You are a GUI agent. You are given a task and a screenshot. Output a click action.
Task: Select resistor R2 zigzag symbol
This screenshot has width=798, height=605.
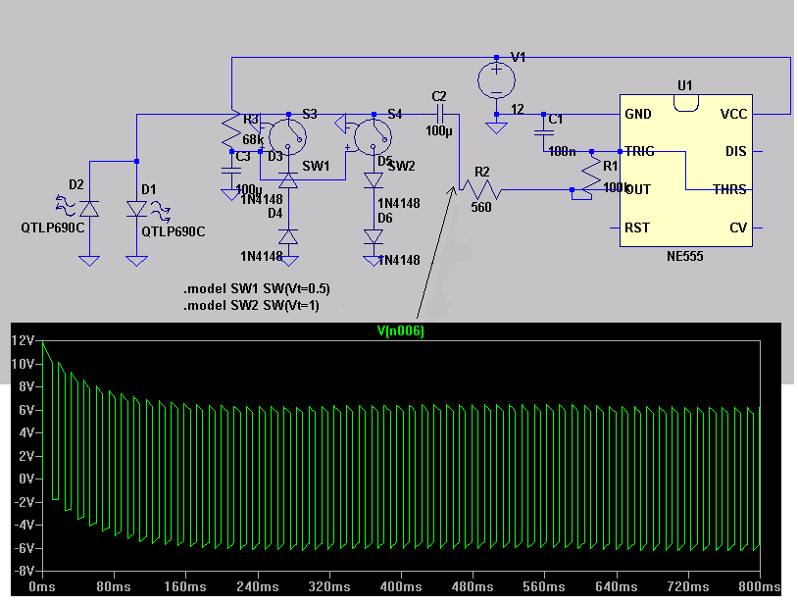coord(481,190)
